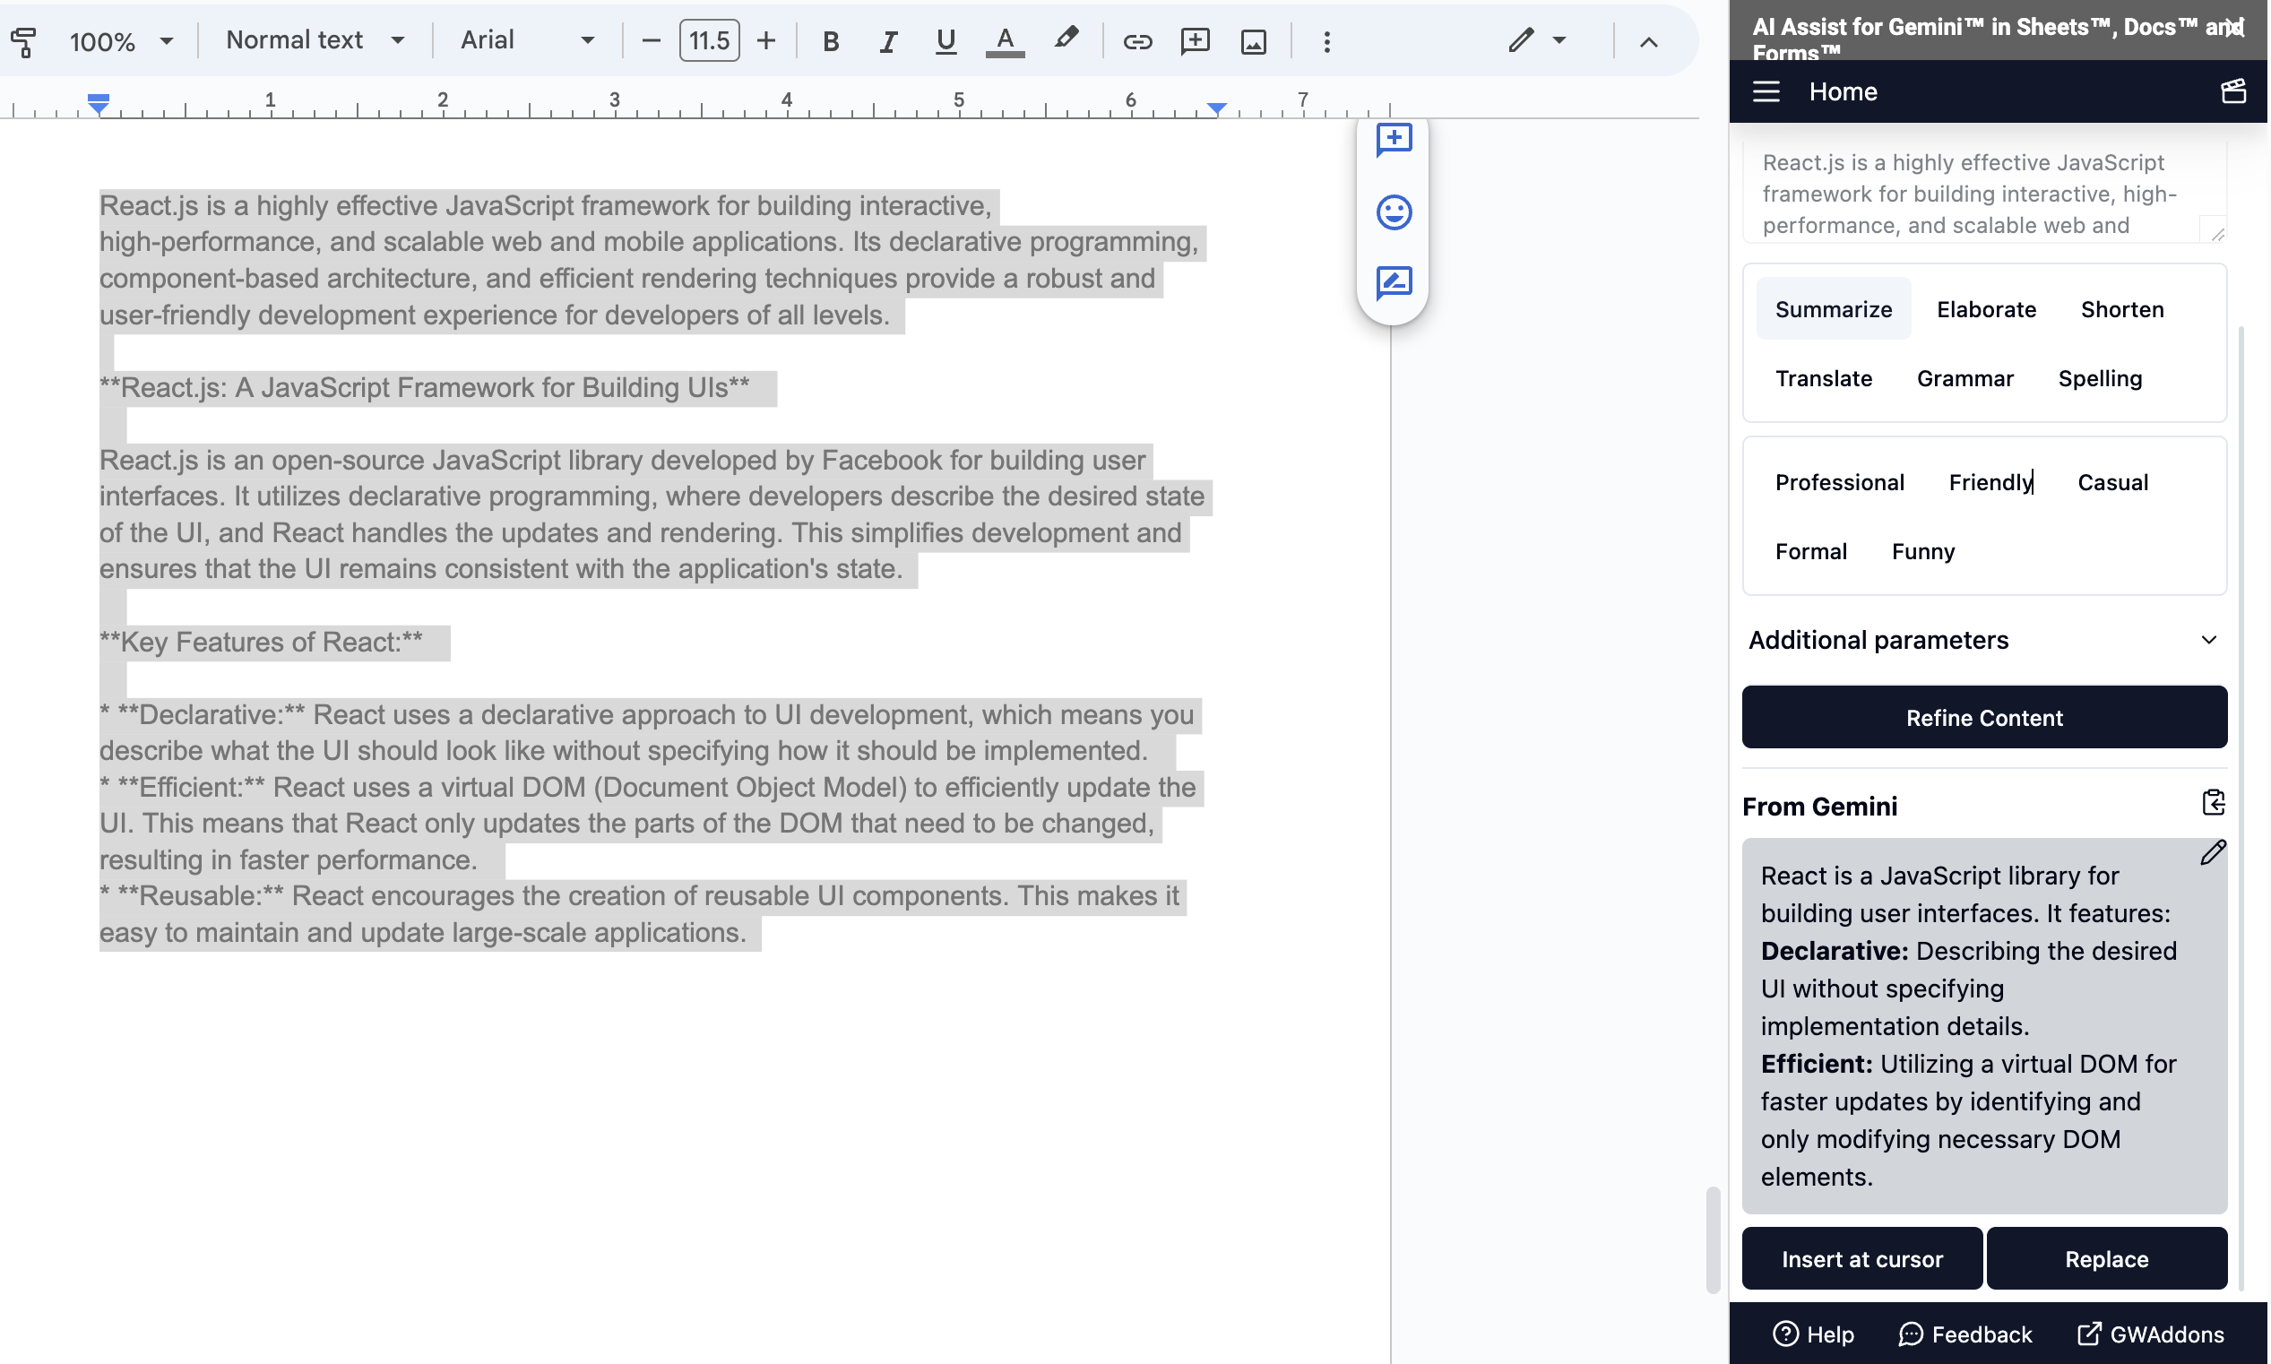Click the font size field showing 11.5
Viewport: 2271px width, 1364px height.
click(709, 40)
